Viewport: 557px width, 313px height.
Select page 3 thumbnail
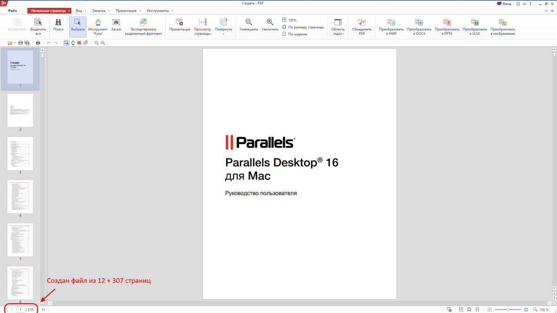pos(20,153)
